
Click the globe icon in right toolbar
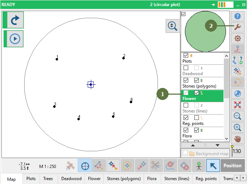pyautogui.click(x=238, y=94)
